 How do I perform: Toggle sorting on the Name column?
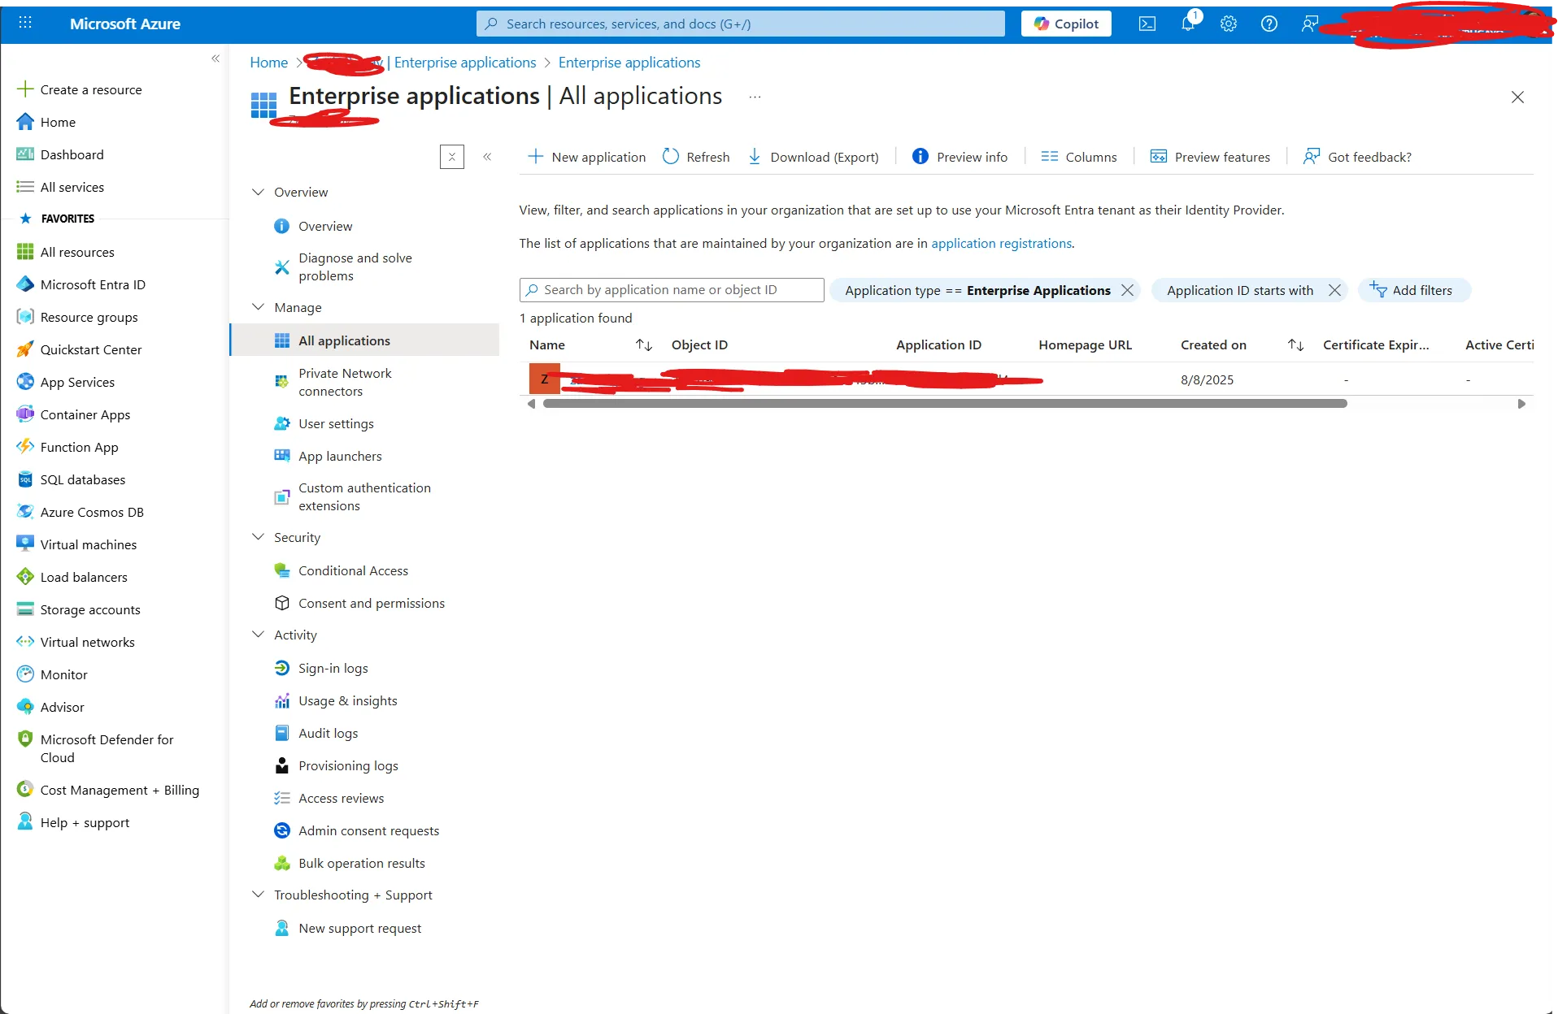point(643,344)
